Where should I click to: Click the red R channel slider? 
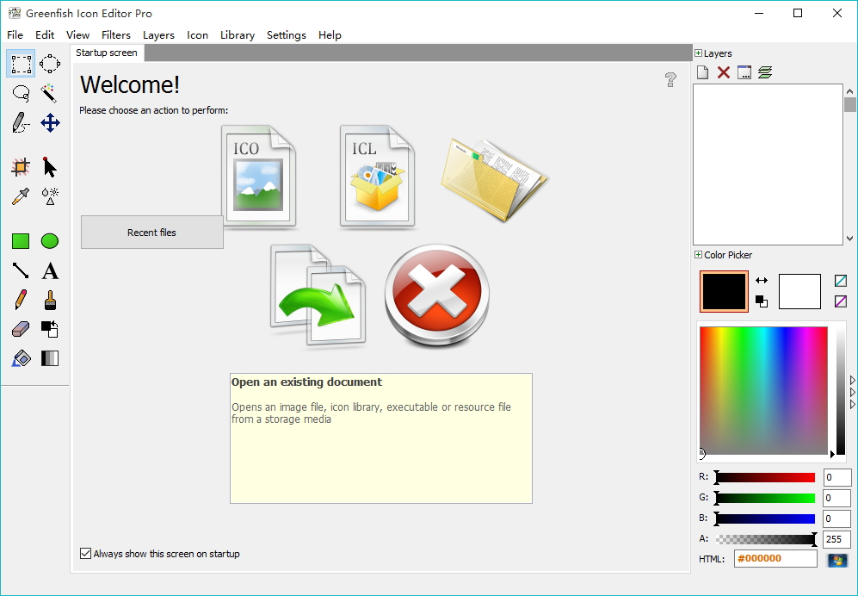coord(765,478)
